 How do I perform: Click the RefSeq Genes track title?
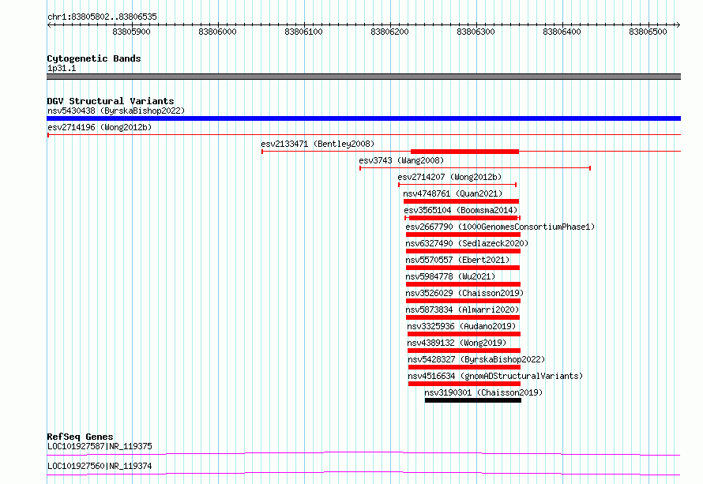coord(80,437)
